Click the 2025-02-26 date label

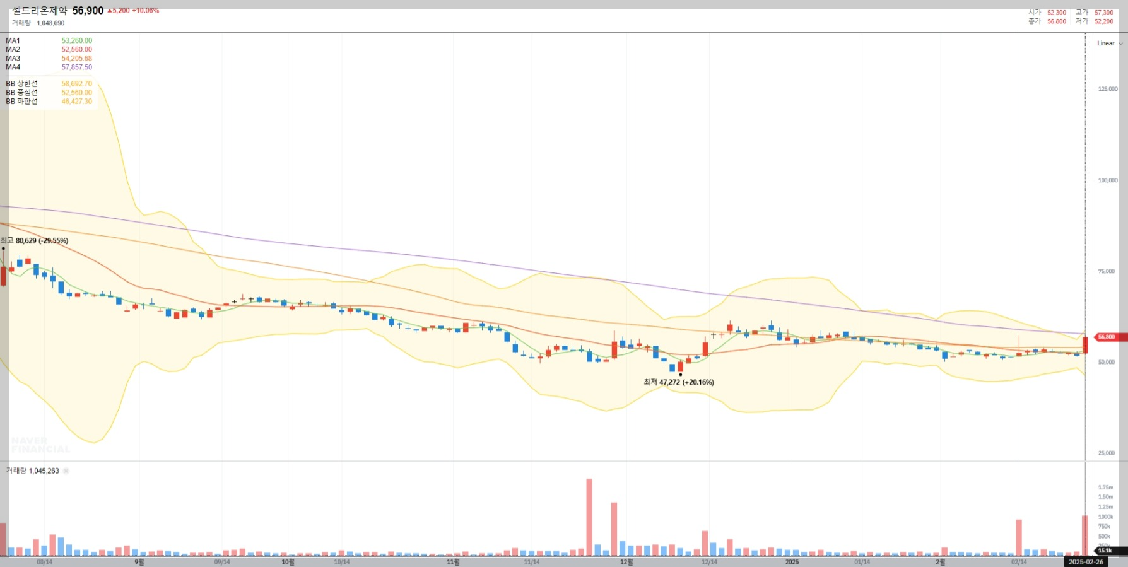1086,562
